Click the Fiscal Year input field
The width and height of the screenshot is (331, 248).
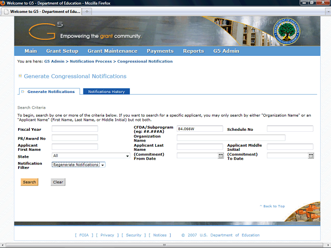(x=74, y=129)
